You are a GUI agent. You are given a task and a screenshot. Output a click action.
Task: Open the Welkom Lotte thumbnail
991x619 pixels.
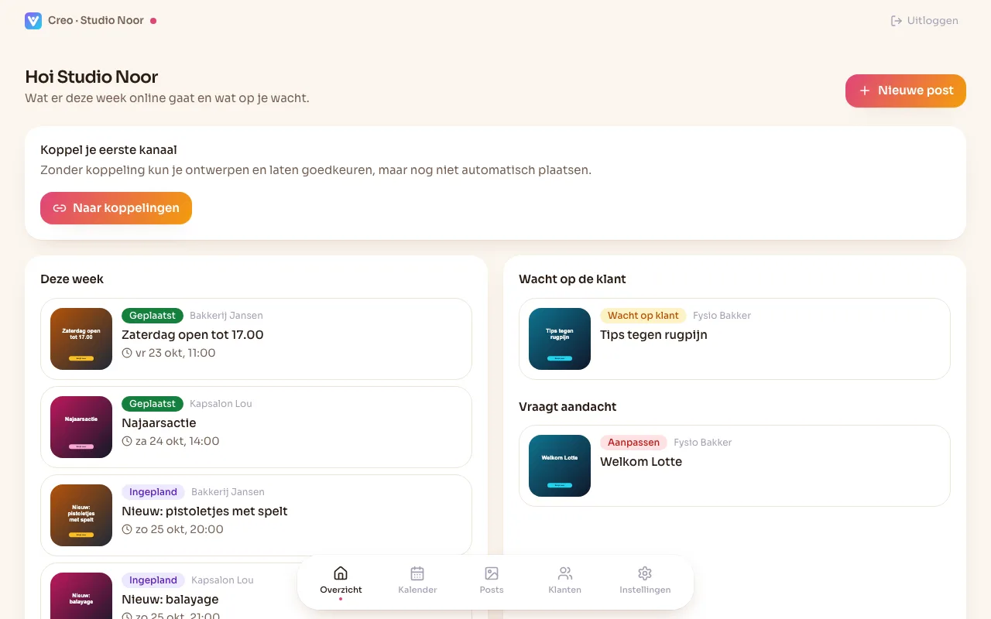click(560, 466)
